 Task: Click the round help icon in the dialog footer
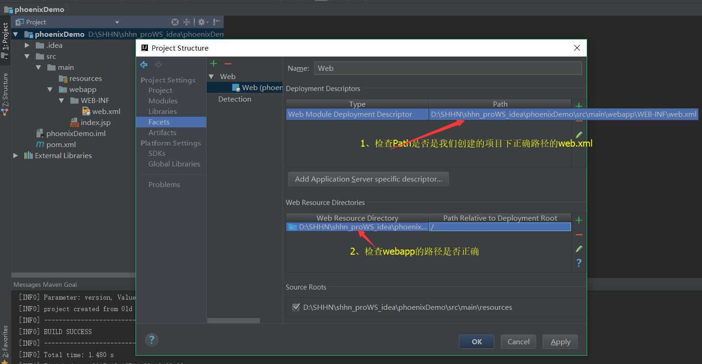(152, 340)
